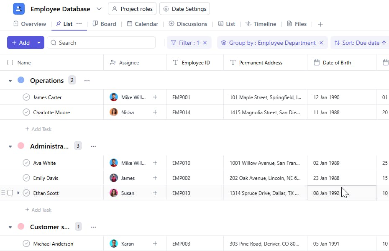Click Mike Will avatar on Ava White row
The height and width of the screenshot is (251, 389).
(114, 163)
